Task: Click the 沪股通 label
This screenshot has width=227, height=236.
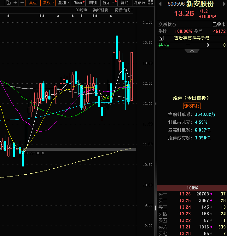Action: 81,10
